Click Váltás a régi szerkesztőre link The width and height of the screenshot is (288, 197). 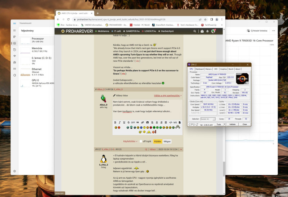tap(168, 95)
